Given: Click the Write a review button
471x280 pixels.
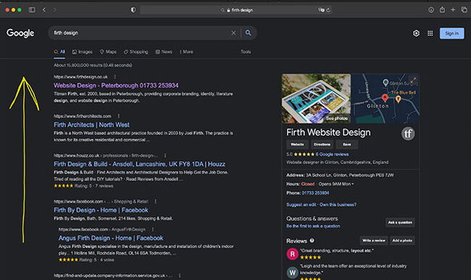Looking at the screenshot, I should 374,240.
